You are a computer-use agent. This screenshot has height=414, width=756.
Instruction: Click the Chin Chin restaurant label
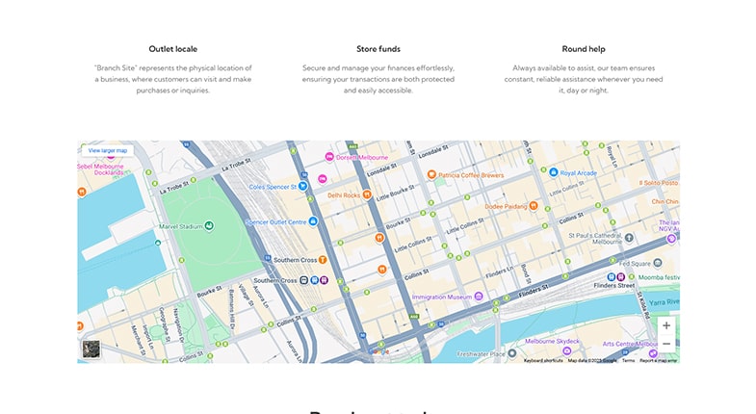(x=665, y=201)
